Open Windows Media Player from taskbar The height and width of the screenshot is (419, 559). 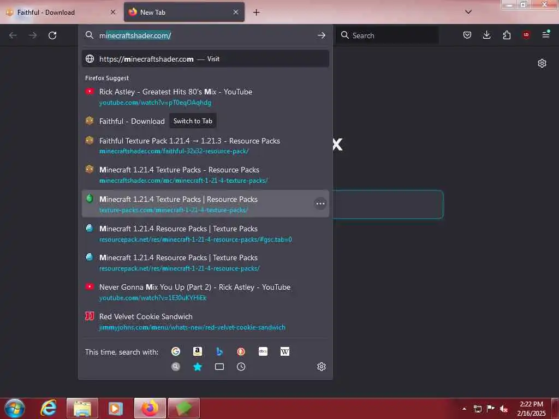116,408
